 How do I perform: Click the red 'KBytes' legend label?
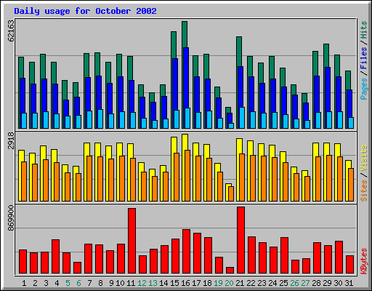point(364,261)
